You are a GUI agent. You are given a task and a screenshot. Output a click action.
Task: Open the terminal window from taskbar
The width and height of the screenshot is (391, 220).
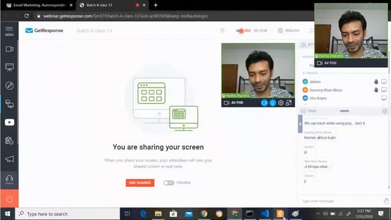(x=250, y=214)
